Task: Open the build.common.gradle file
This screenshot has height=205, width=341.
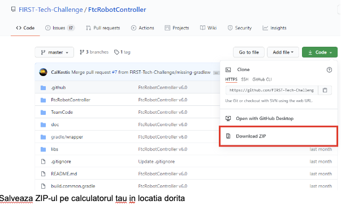Action: (x=73, y=186)
